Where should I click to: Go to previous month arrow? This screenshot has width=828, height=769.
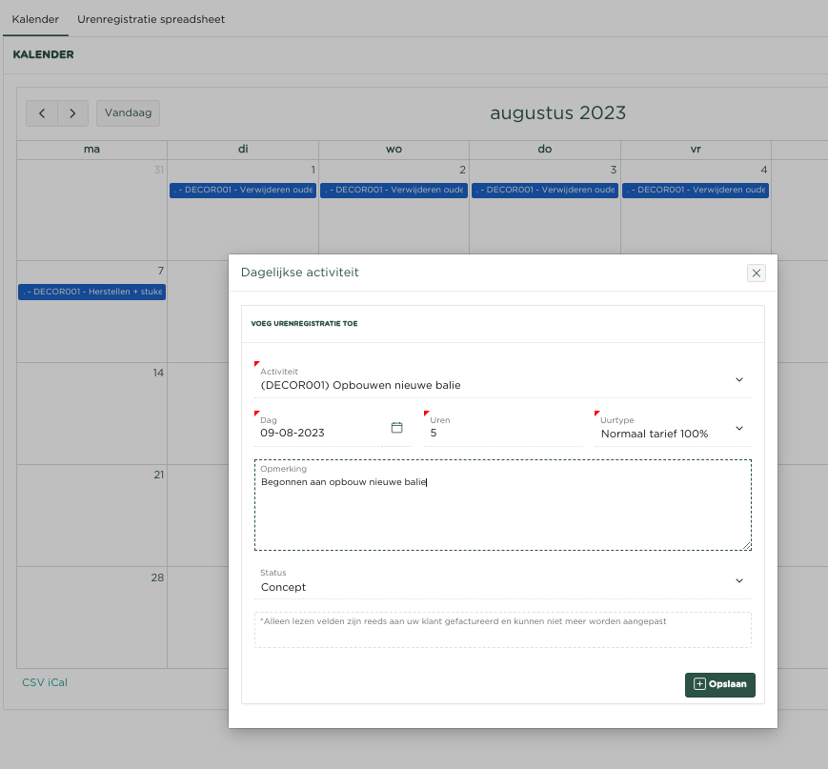click(42, 113)
